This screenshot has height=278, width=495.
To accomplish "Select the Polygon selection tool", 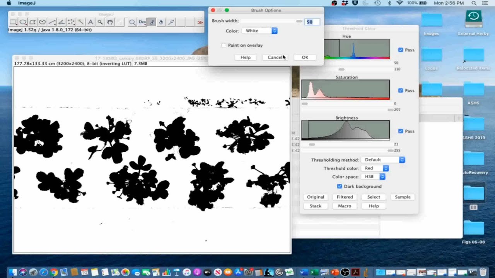I will coord(32,22).
